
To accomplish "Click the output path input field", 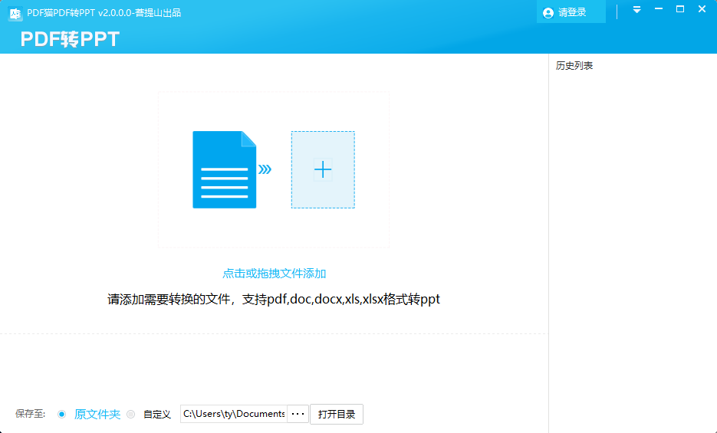I will coord(233,414).
